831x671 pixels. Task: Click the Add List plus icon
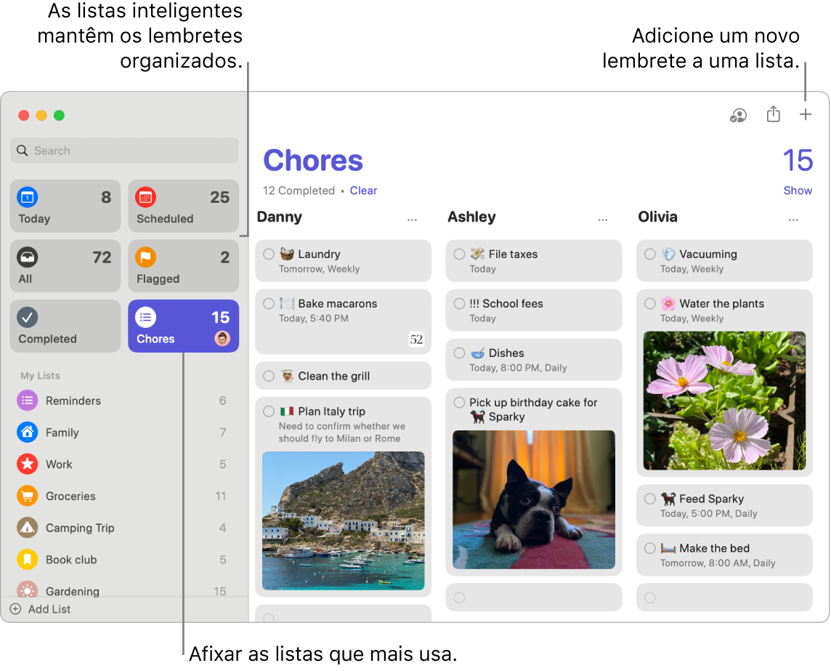coord(16,609)
